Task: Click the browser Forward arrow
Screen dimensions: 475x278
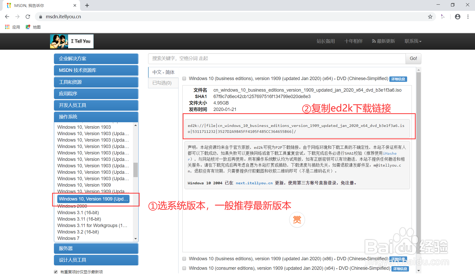Action: coord(17,17)
